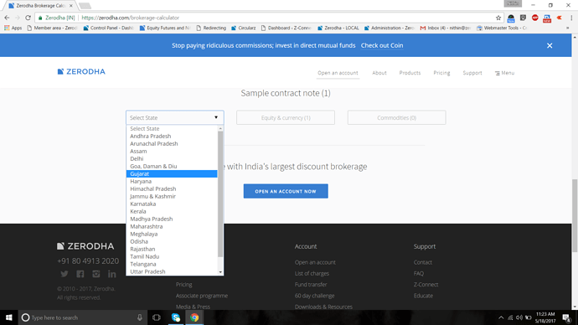Choose Tamil Nadu from the state list
Screen dimensions: 578x325
172,256
